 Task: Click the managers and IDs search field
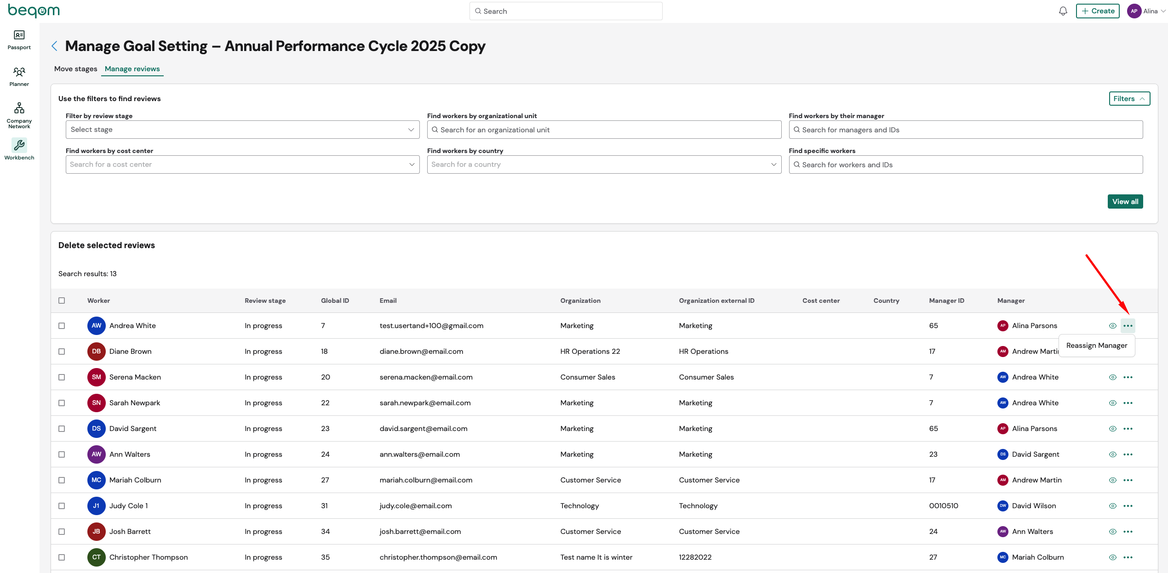pyautogui.click(x=966, y=130)
